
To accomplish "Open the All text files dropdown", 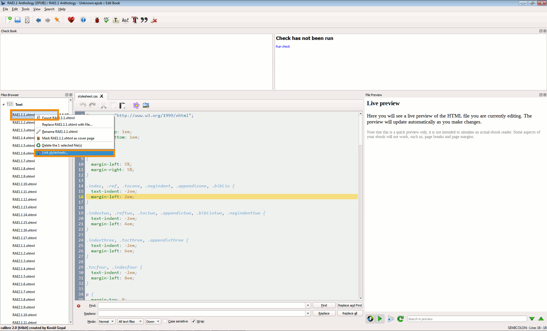I will (x=130, y=321).
